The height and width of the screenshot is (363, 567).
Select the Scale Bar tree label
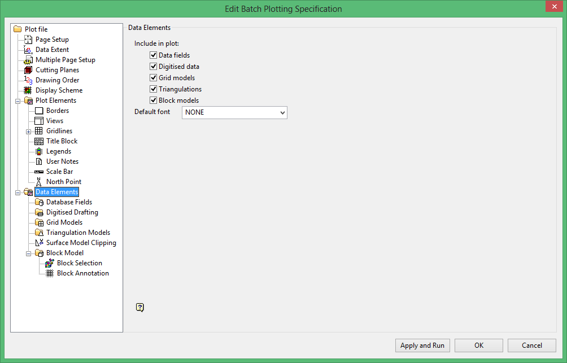coord(60,172)
